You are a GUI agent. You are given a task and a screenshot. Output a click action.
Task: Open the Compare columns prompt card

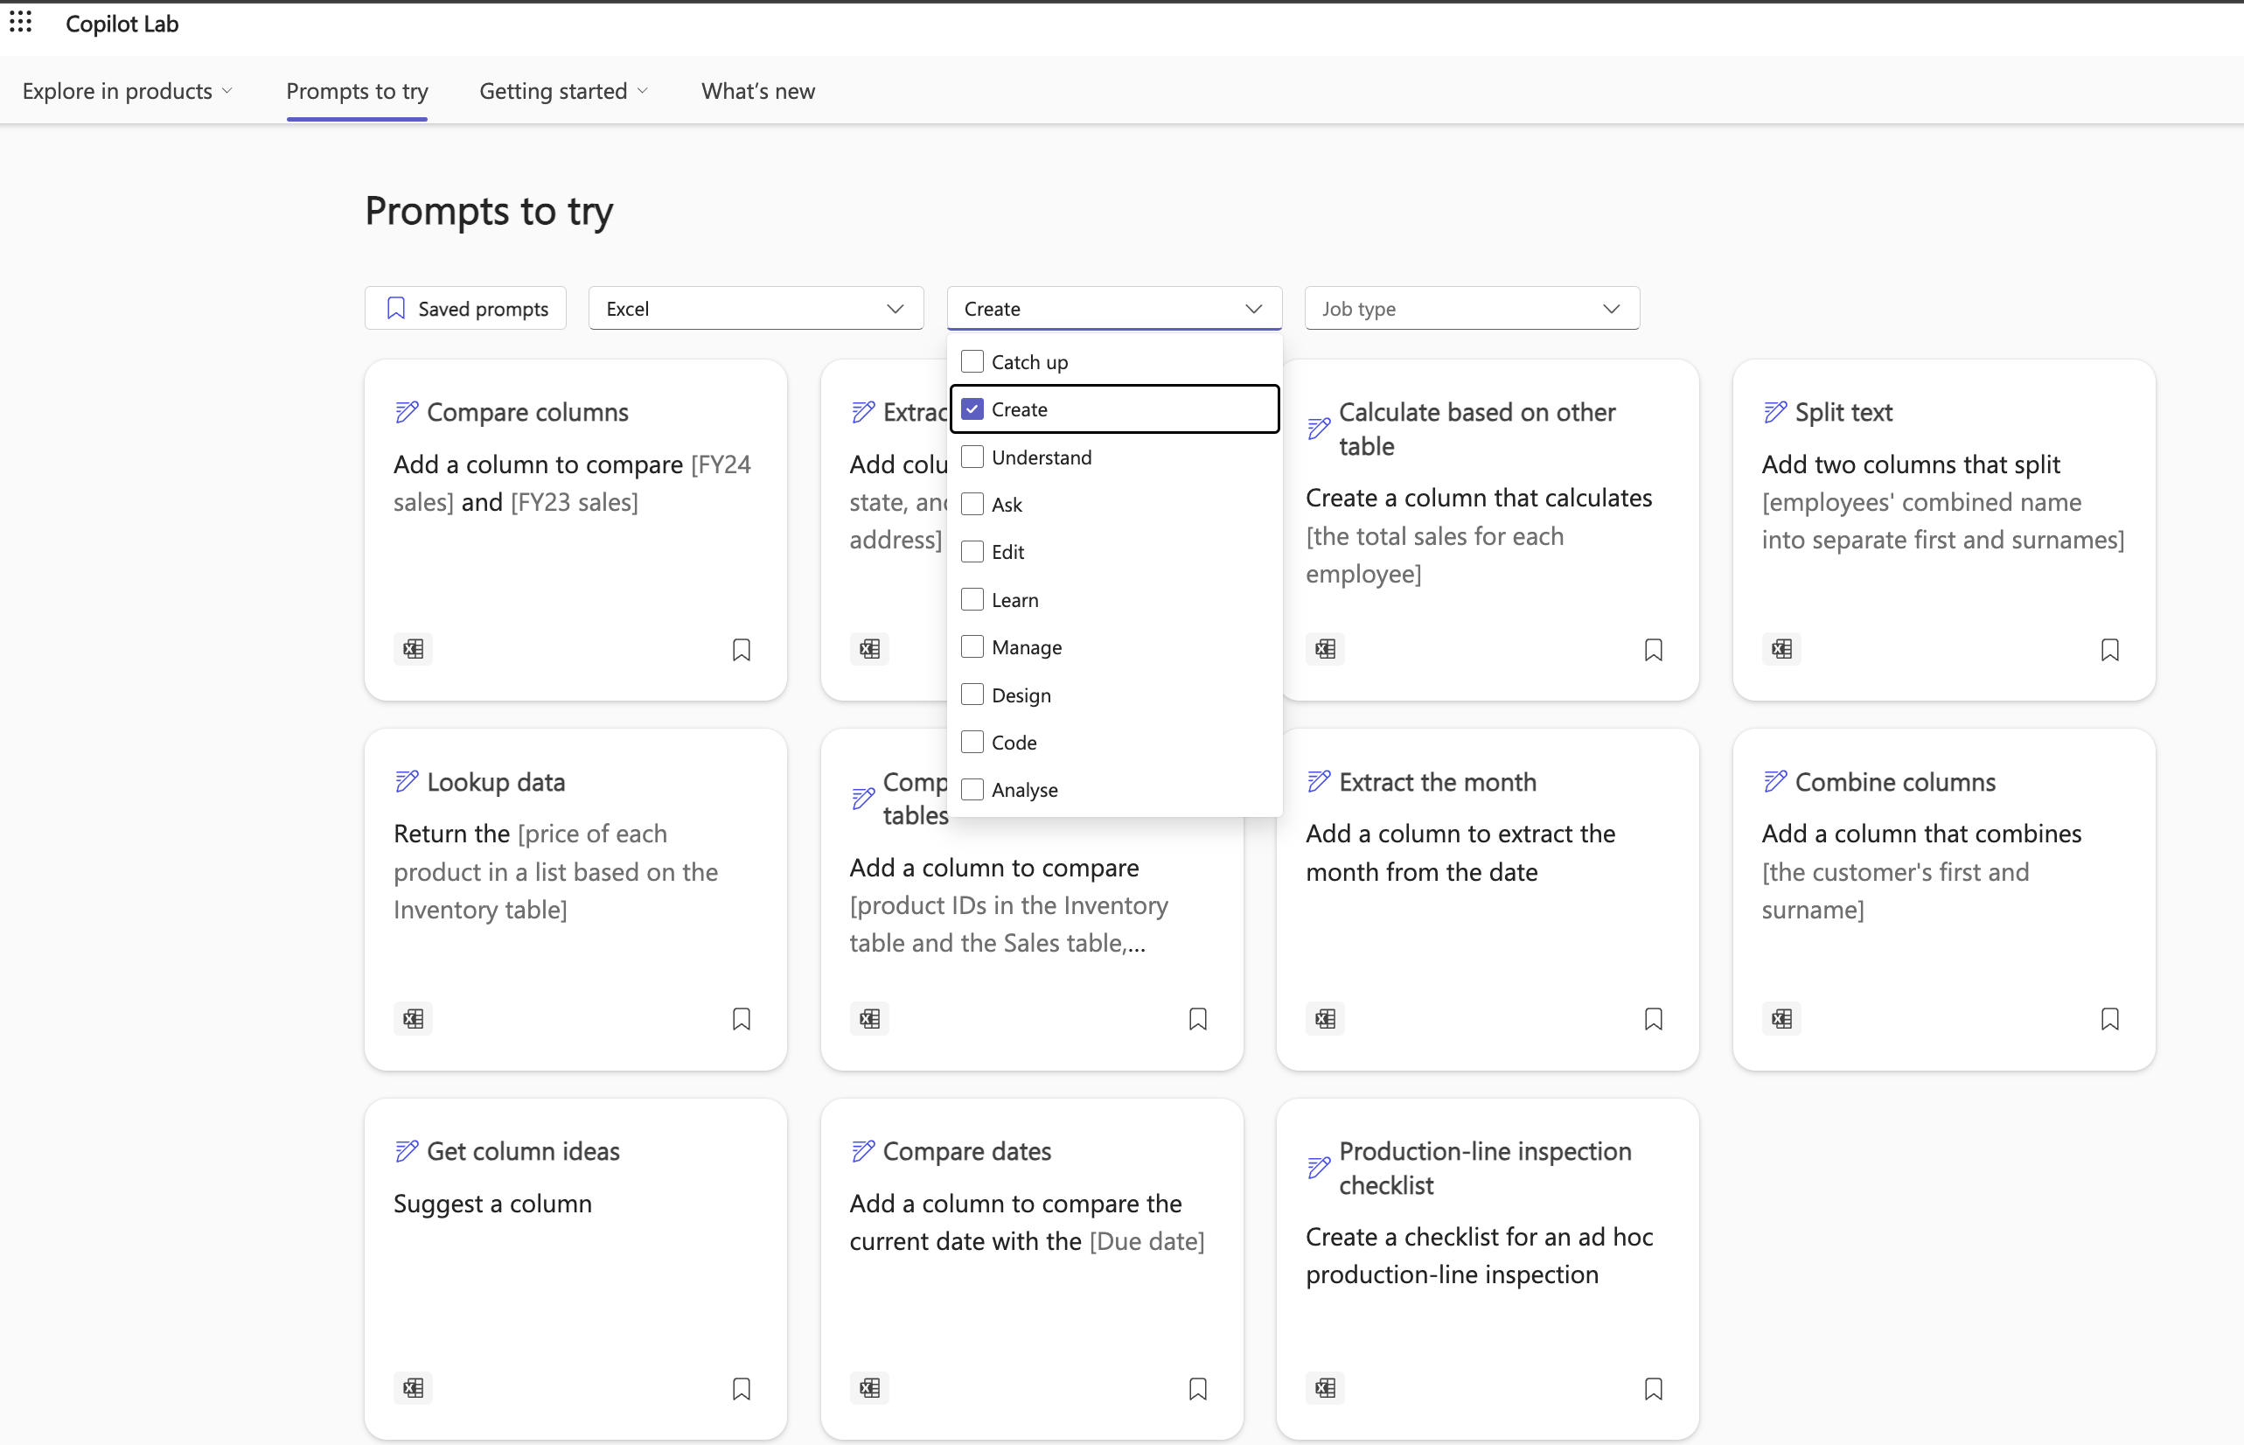pos(575,530)
